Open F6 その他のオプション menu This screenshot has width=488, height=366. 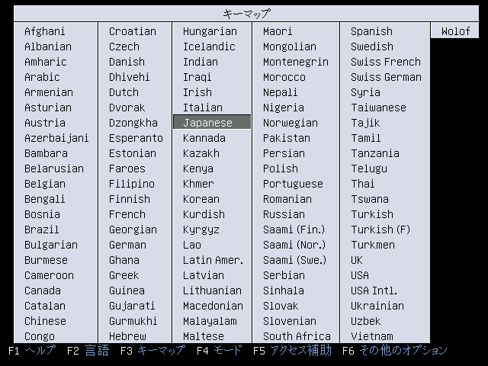pyautogui.click(x=395, y=351)
